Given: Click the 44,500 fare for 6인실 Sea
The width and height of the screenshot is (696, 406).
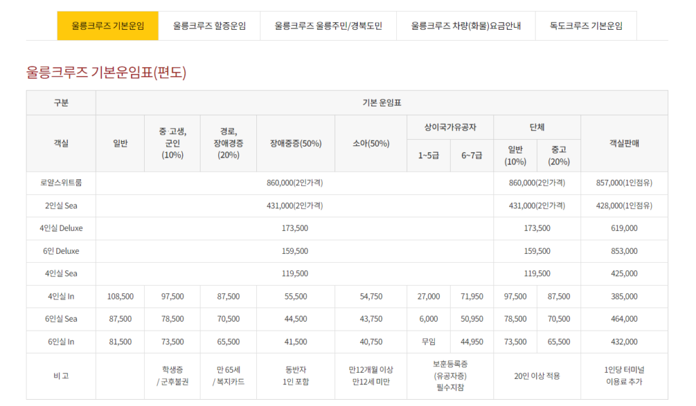Looking at the screenshot, I should click(x=296, y=318).
